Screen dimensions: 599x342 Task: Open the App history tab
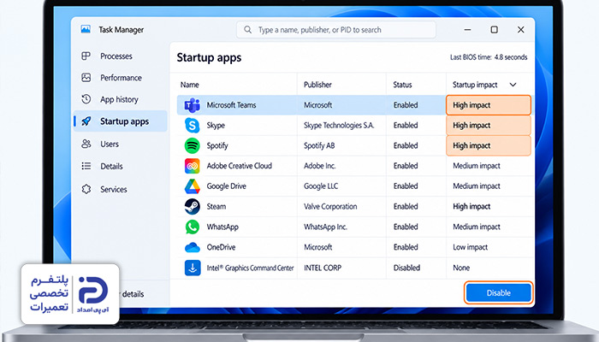click(x=121, y=99)
